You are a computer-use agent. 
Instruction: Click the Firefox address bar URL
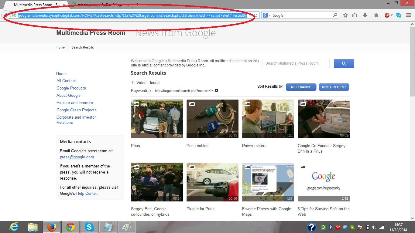point(132,15)
